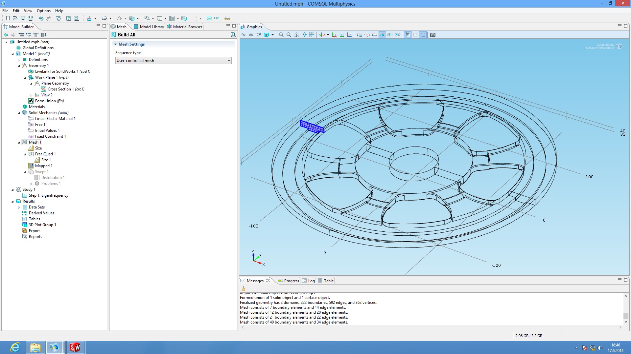Select the Fixed Constraint 1 node
The width and height of the screenshot is (631, 354).
point(50,136)
